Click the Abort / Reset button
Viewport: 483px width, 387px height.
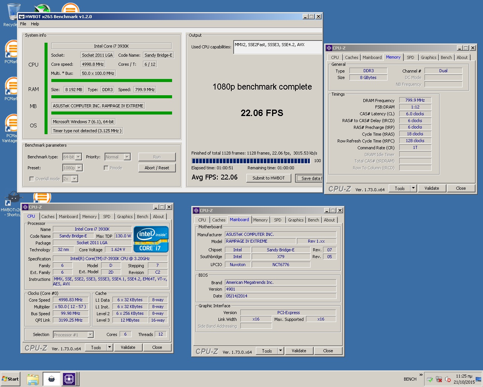tap(157, 168)
